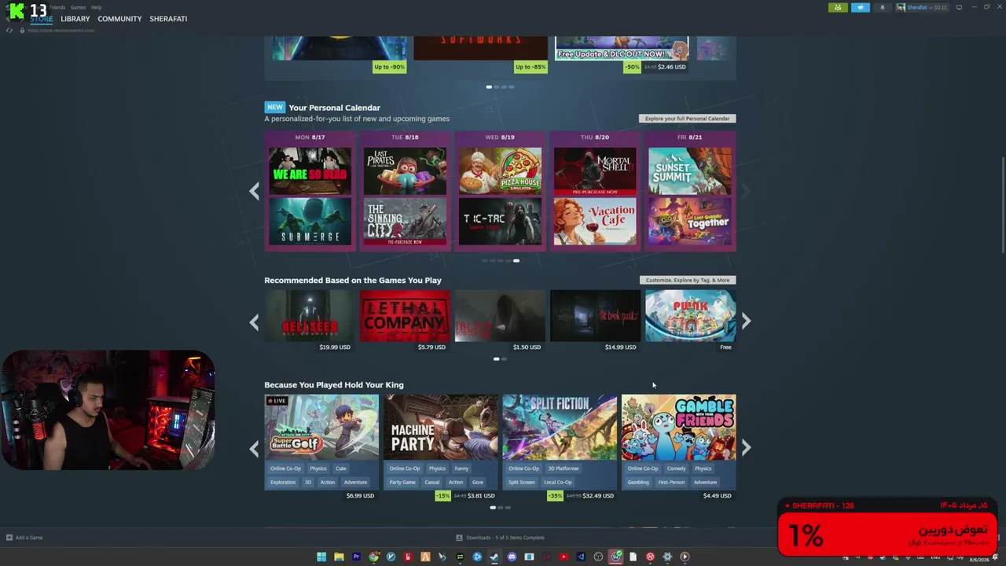Open Gamble With Your Friends card
1006x566 pixels.
pyautogui.click(x=679, y=427)
